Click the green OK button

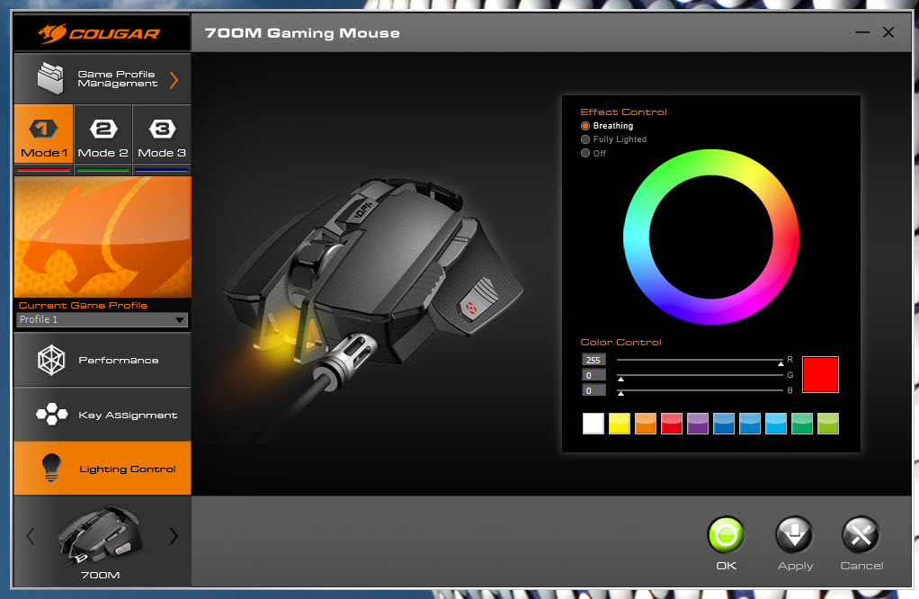pyautogui.click(x=726, y=535)
